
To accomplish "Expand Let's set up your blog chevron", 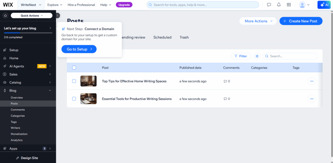I will click(50, 28).
